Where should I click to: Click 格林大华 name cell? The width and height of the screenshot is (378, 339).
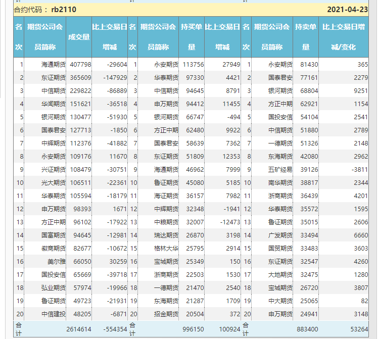click(x=166, y=249)
